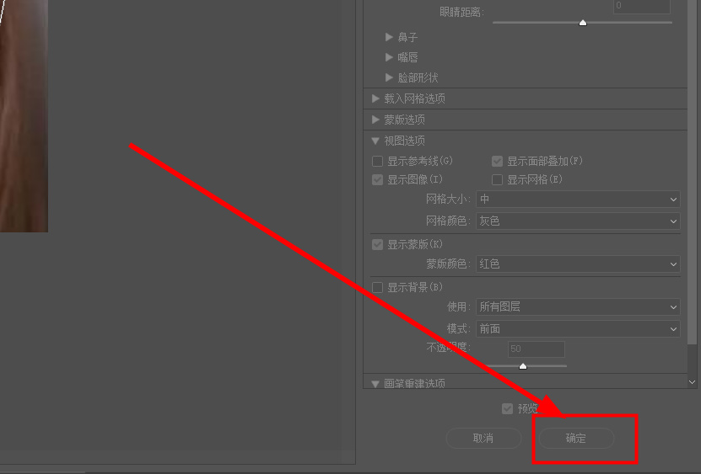This screenshot has height=474, width=701.
Task: Click the 取消 button
Action: click(483, 438)
